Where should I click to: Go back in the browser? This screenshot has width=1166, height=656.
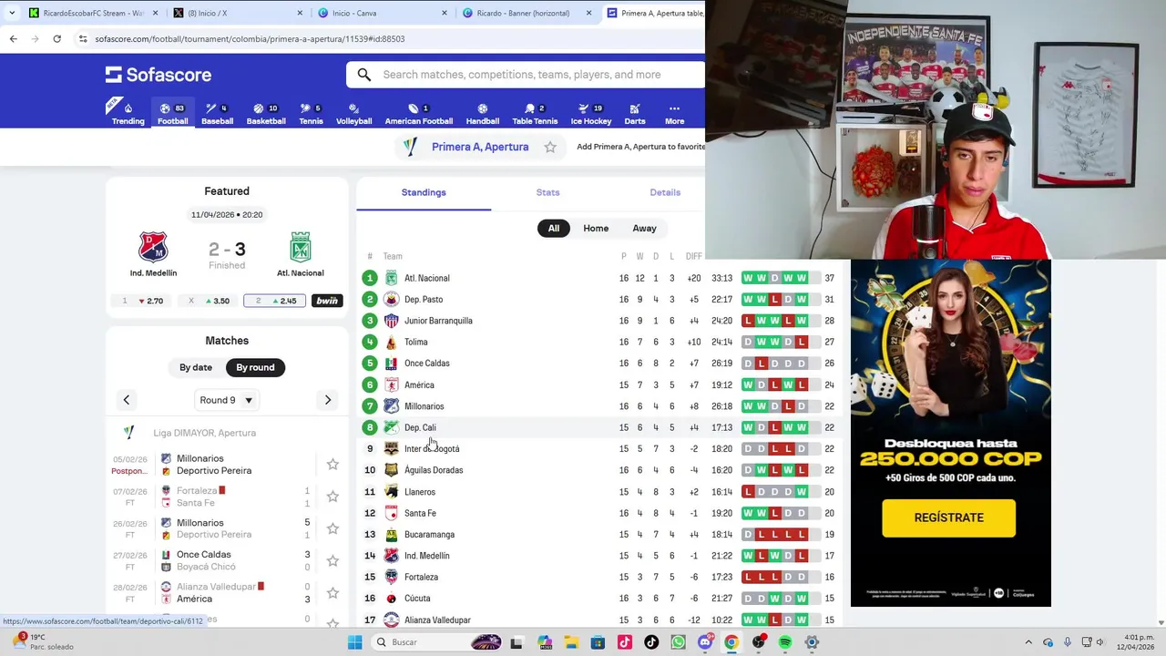(x=13, y=39)
